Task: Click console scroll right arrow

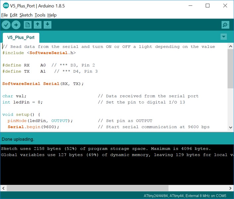Action: [x=230, y=188]
